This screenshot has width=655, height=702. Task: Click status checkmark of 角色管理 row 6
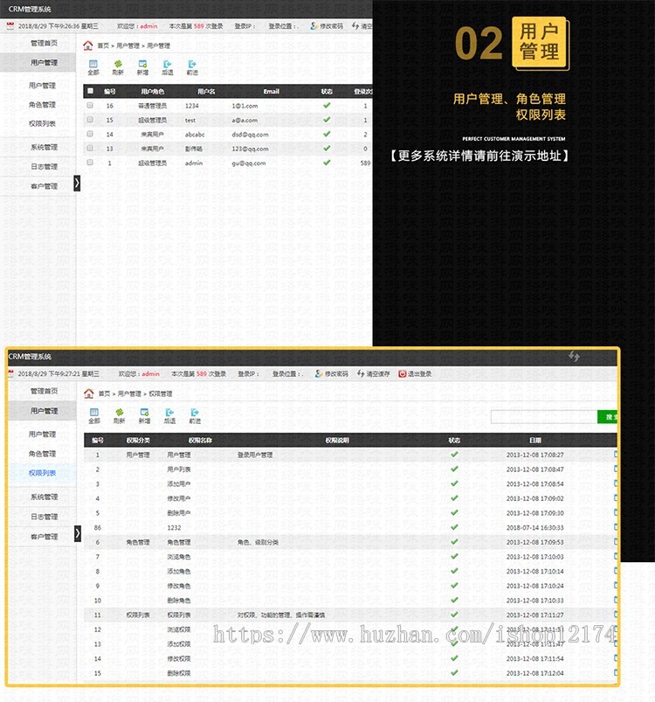click(x=454, y=542)
